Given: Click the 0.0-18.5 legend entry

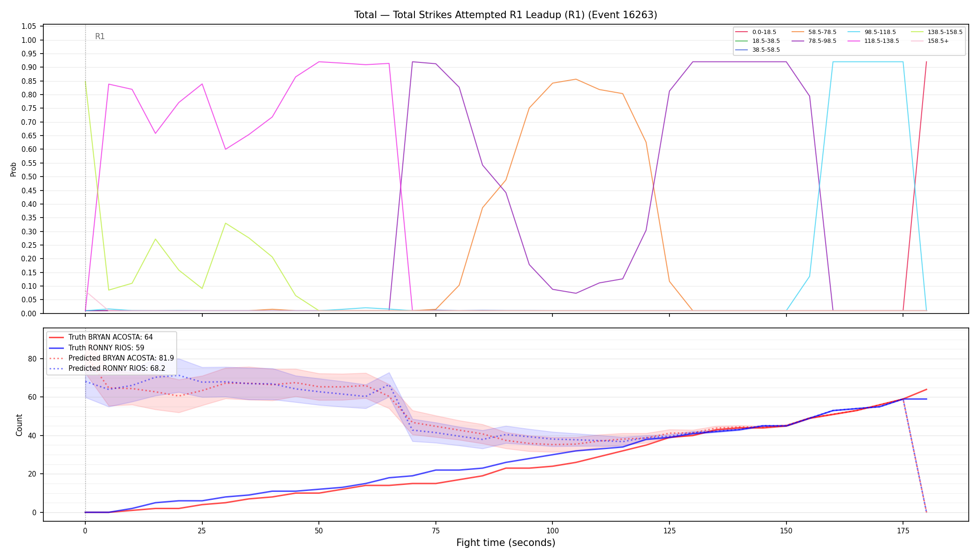Looking at the screenshot, I should [756, 32].
